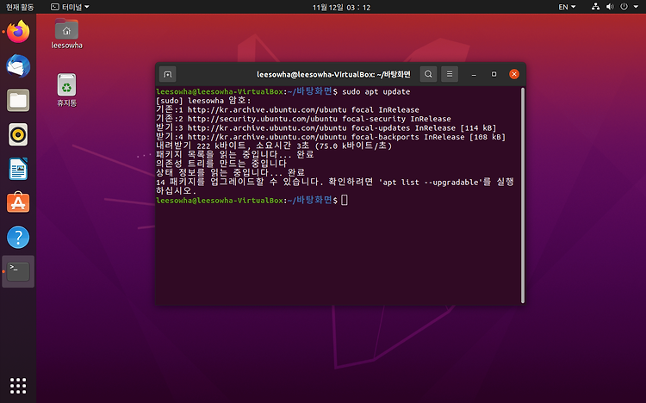Open the EN input source dropdown

click(x=567, y=7)
